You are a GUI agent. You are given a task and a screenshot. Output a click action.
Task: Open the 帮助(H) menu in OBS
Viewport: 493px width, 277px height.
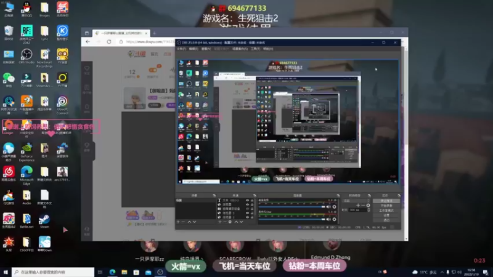[x=268, y=49]
